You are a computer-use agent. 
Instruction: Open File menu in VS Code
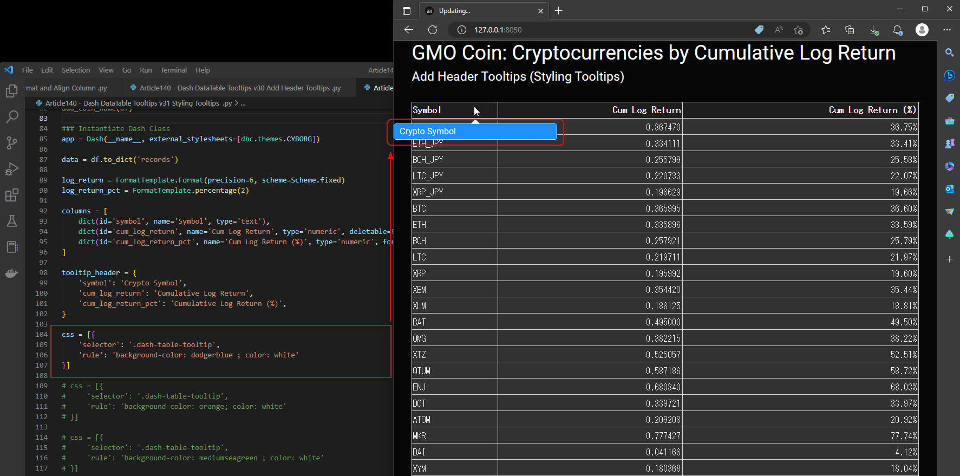[28, 70]
